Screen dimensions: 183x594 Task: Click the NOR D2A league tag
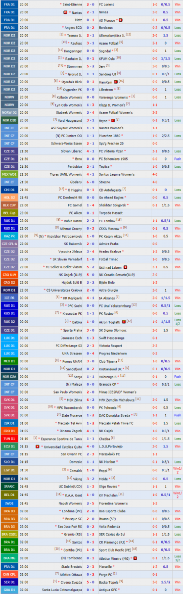coord(9,376)
